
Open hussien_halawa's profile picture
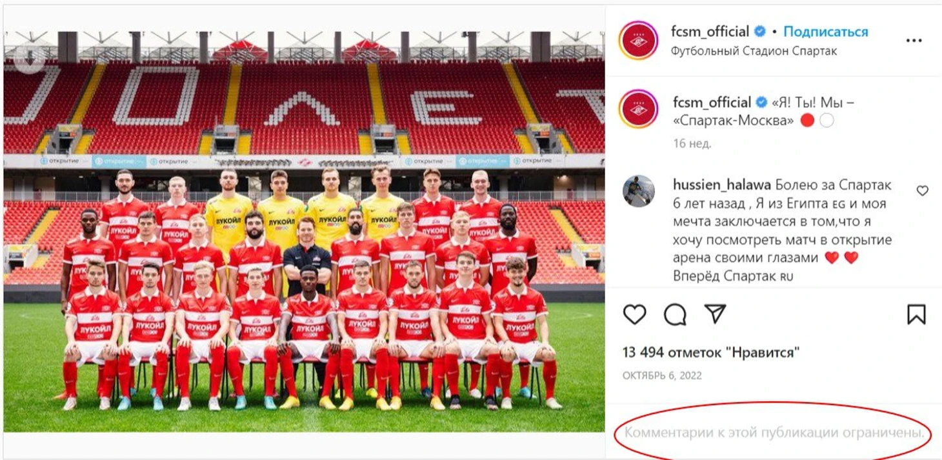[639, 191]
